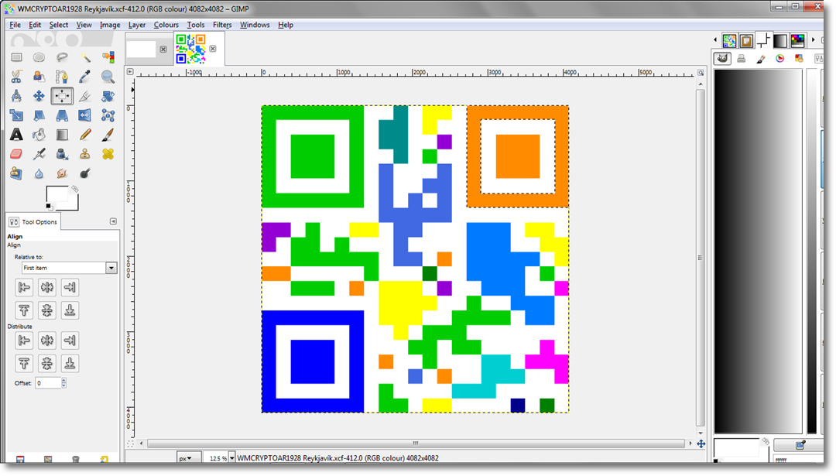Activate the Zoom magnifier tool

(108, 77)
